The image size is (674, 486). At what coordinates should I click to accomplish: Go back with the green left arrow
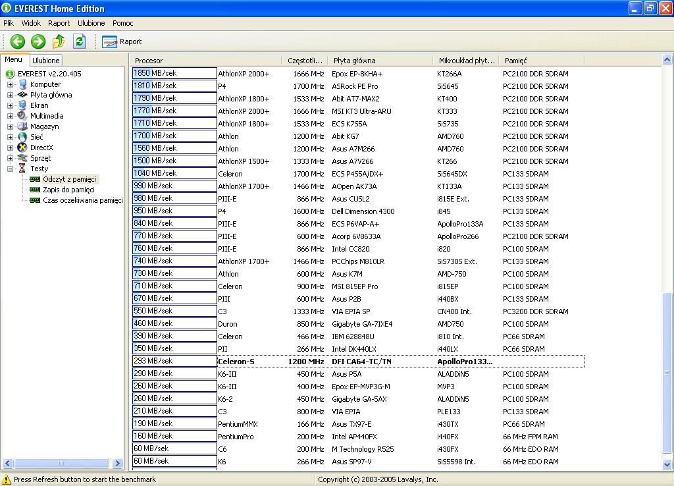(x=18, y=41)
